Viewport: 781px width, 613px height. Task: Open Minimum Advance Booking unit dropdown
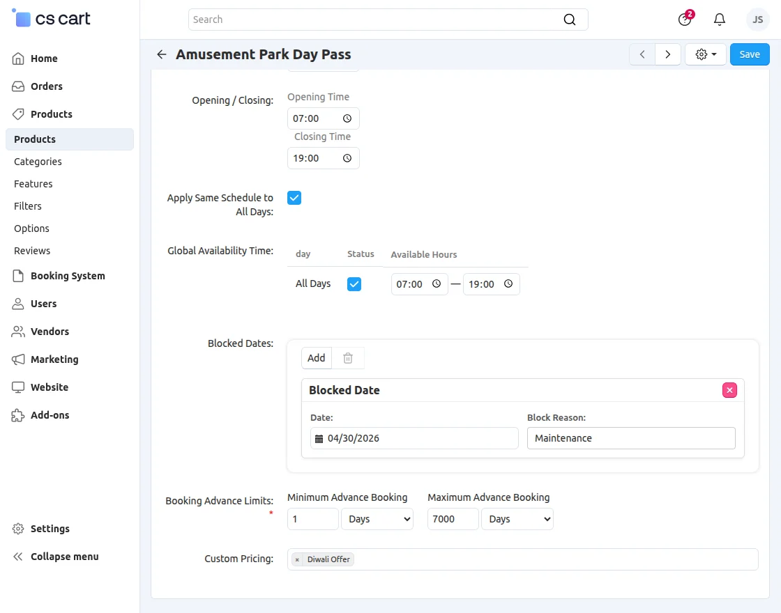click(377, 519)
